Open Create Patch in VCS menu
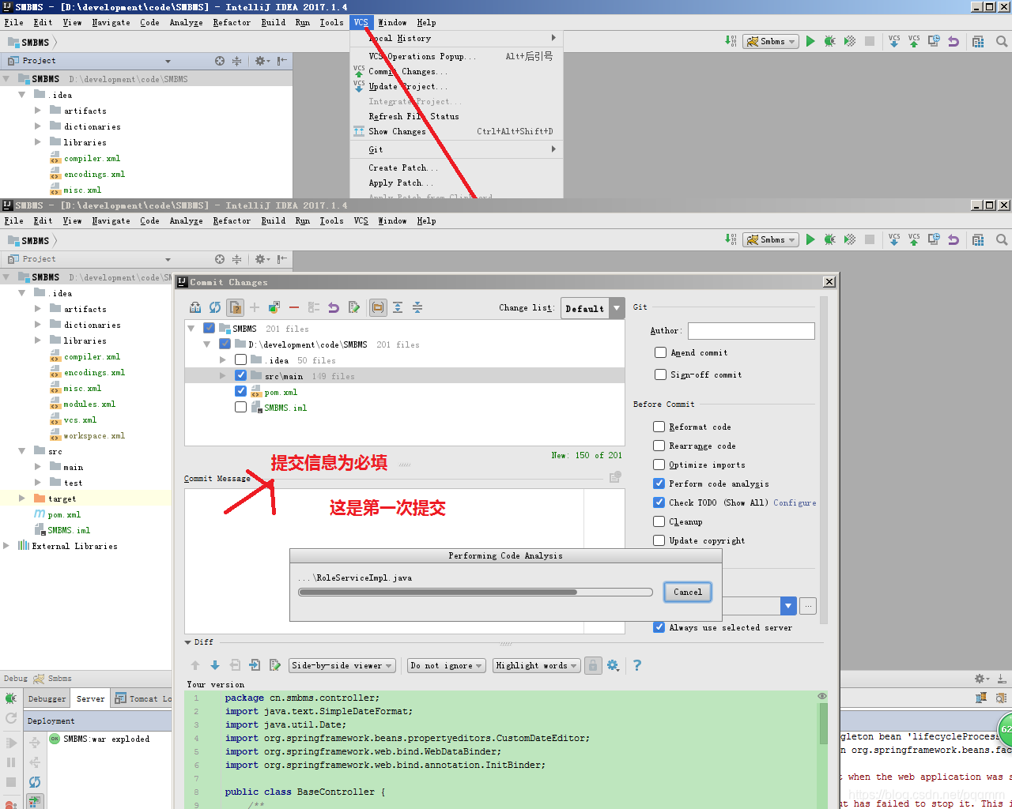Screen dimensions: 1012x809 click(456, 167)
